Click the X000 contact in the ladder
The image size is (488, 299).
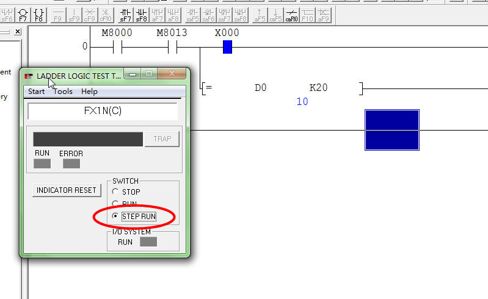[227, 47]
